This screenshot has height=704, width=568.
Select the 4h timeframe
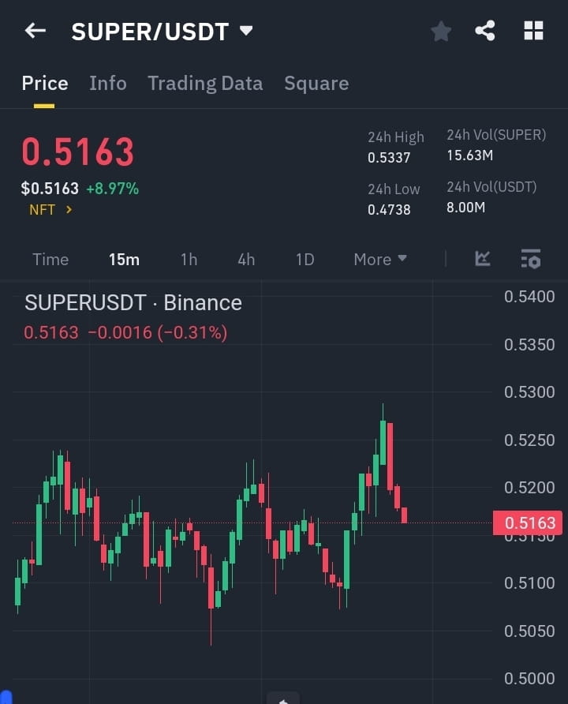tap(245, 259)
